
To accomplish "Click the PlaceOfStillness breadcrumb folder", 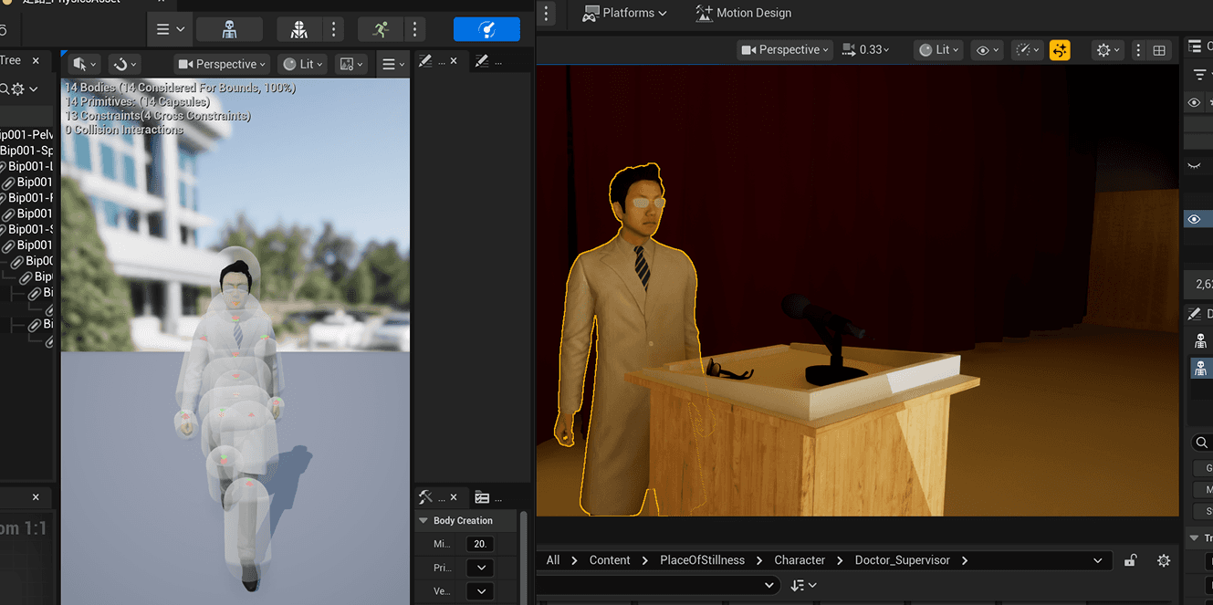I will coord(702,560).
